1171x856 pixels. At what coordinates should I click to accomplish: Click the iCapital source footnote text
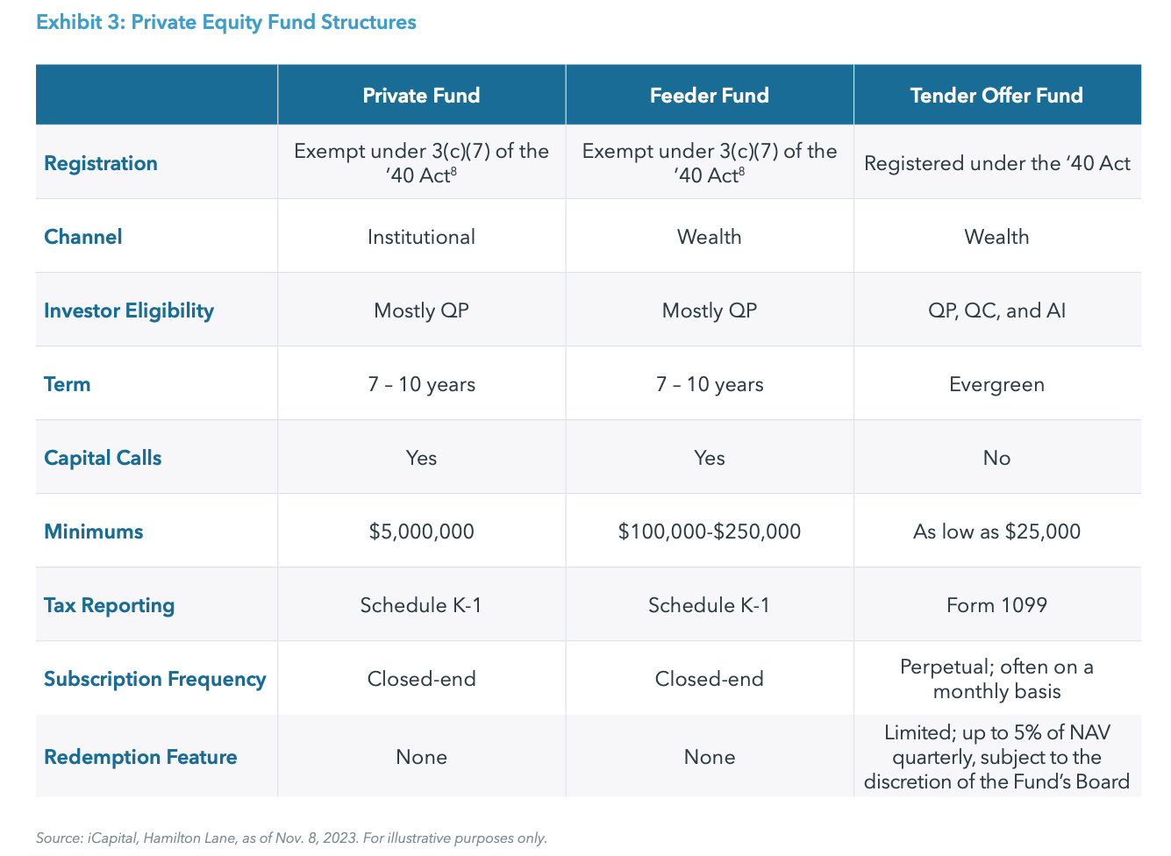click(x=291, y=838)
